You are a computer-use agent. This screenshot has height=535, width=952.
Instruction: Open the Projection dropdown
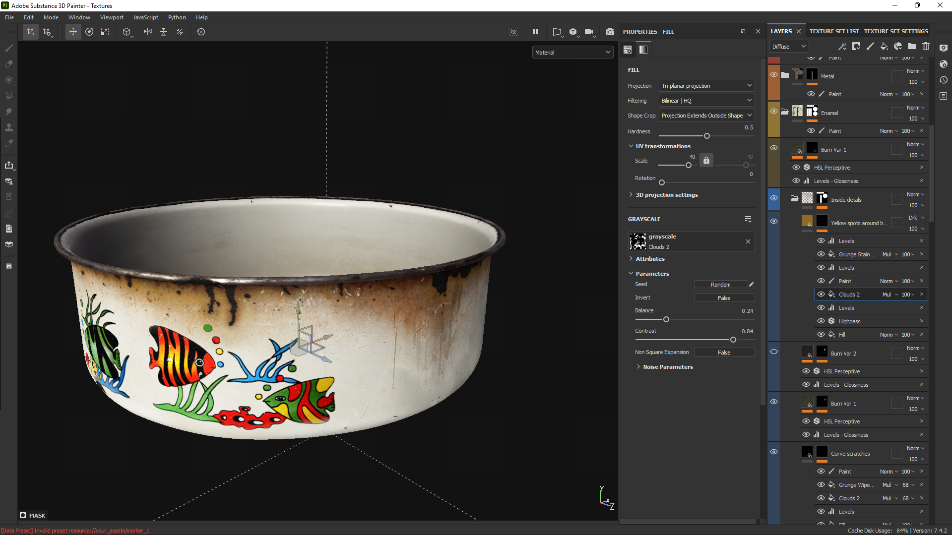pyautogui.click(x=706, y=86)
